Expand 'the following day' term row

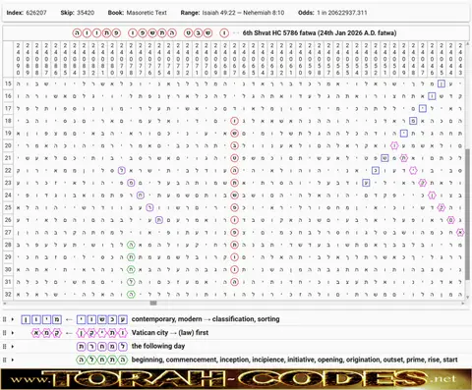point(13,346)
